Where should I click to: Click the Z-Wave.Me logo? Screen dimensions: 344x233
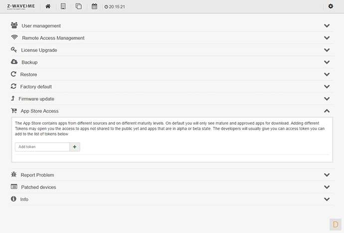[x=21, y=6]
